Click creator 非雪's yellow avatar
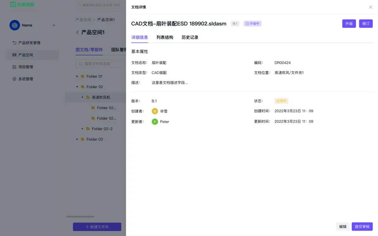Image resolution: width=378 pixels, height=236 pixels. point(155,111)
